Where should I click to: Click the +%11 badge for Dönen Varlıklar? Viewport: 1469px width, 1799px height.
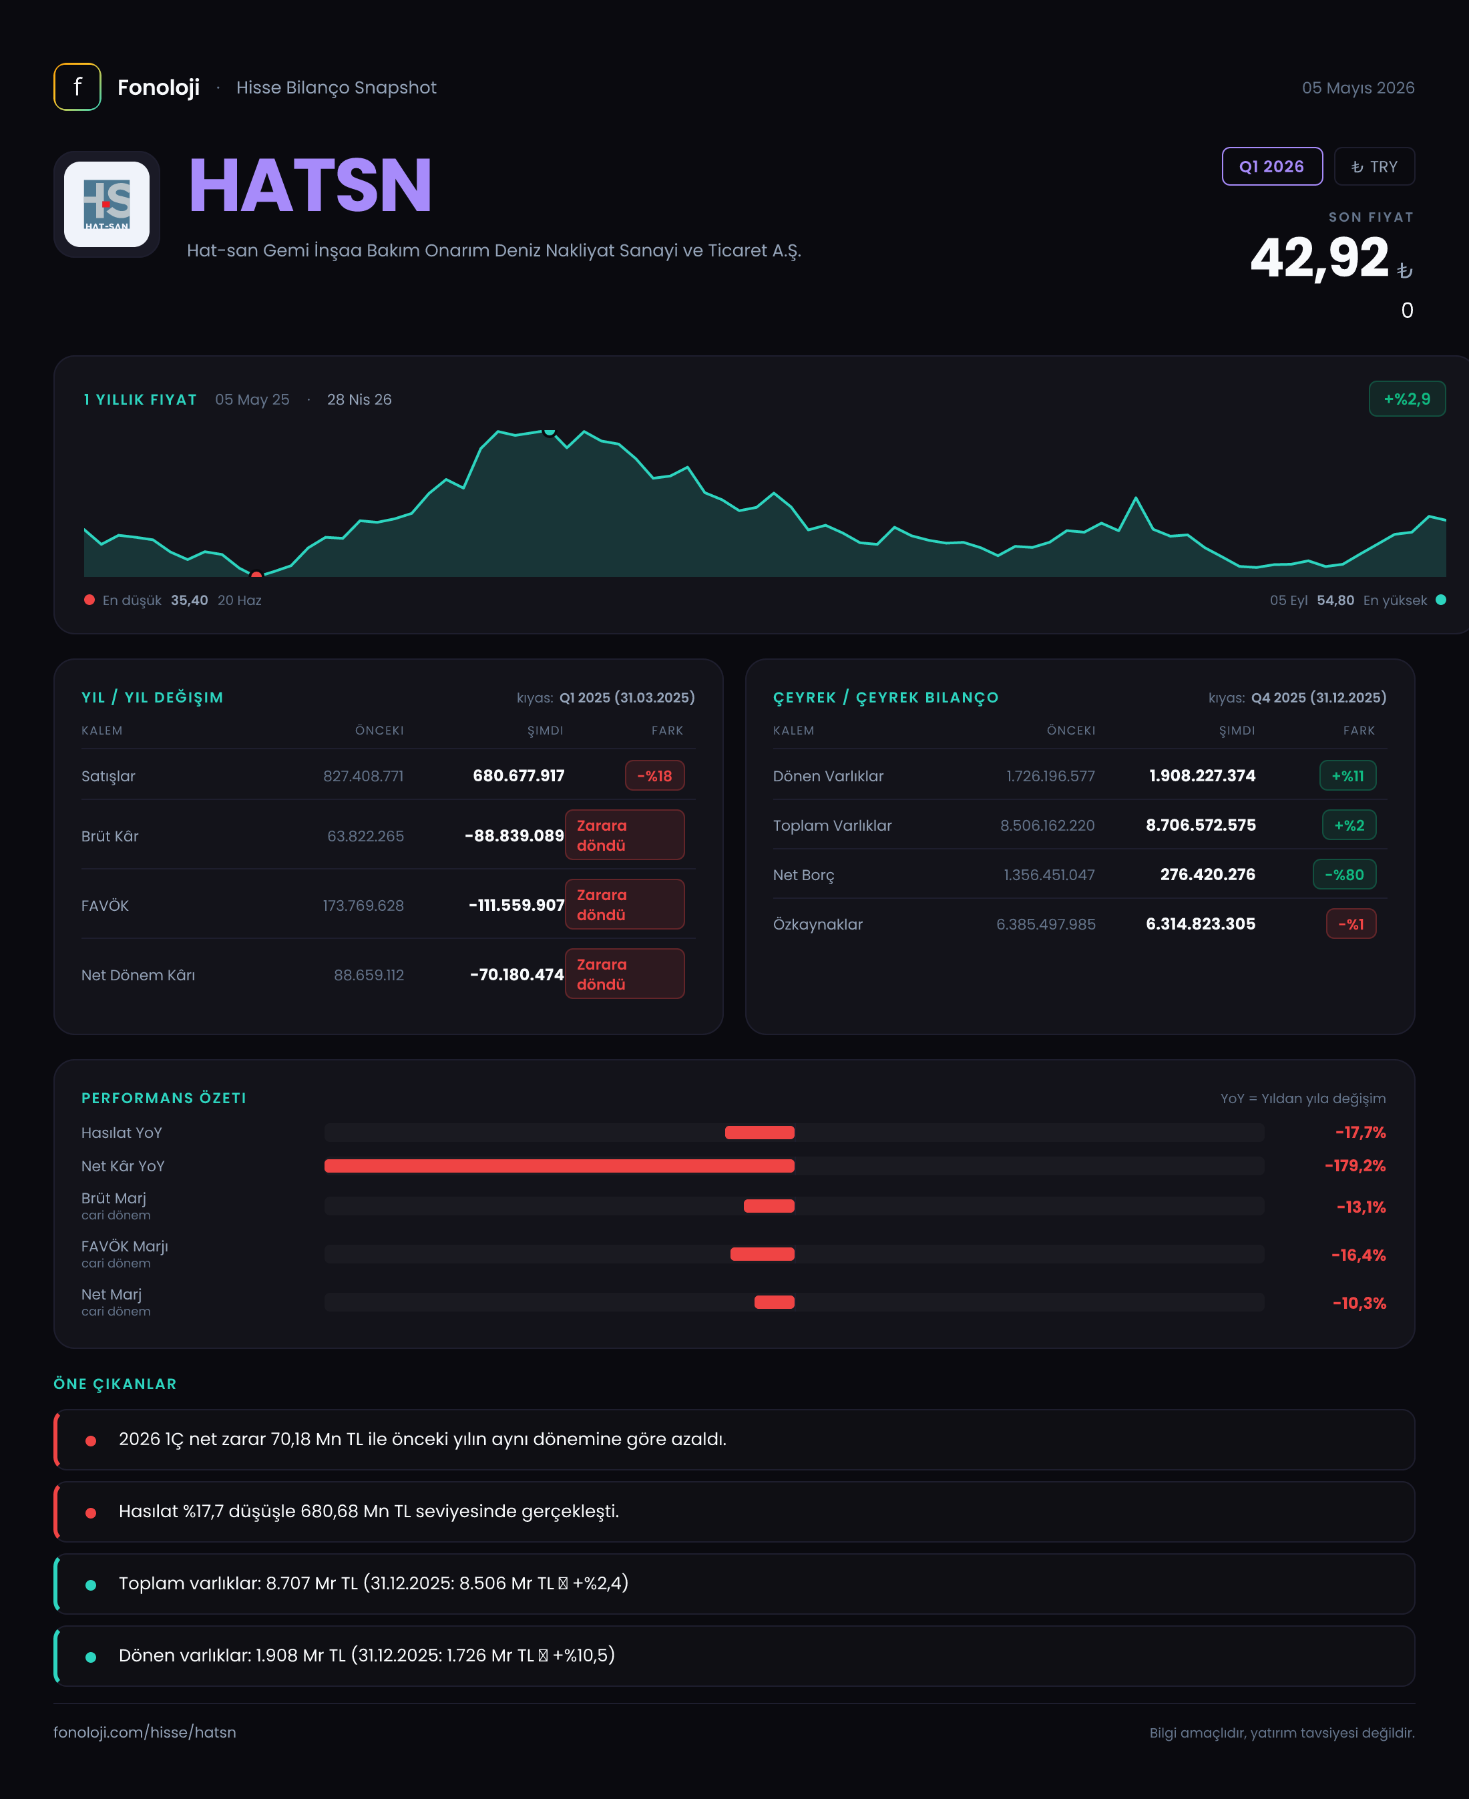click(1347, 776)
